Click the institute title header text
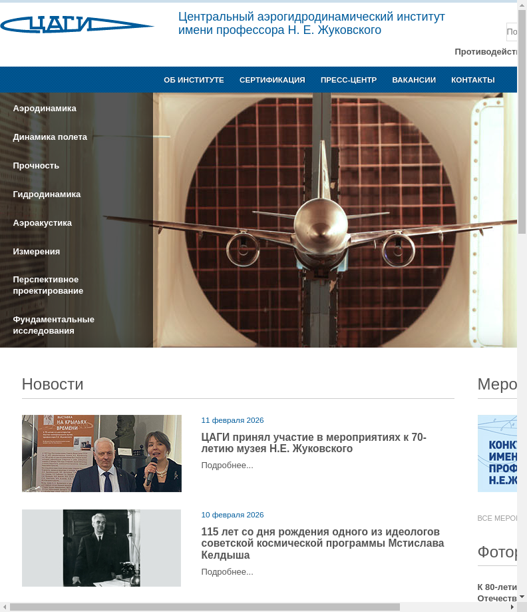Screen dimensions: 527x612 311,23
